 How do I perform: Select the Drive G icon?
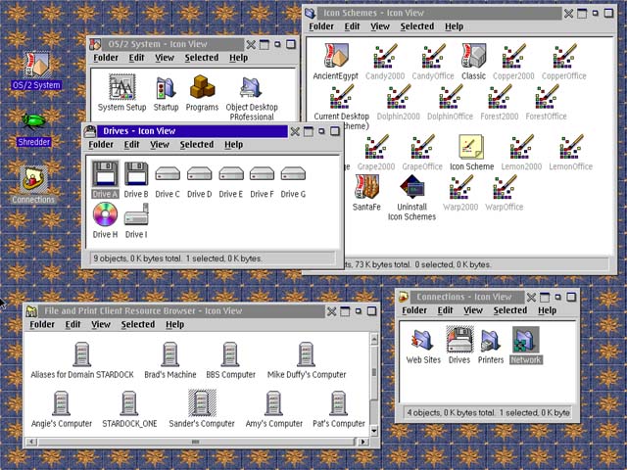[293, 174]
